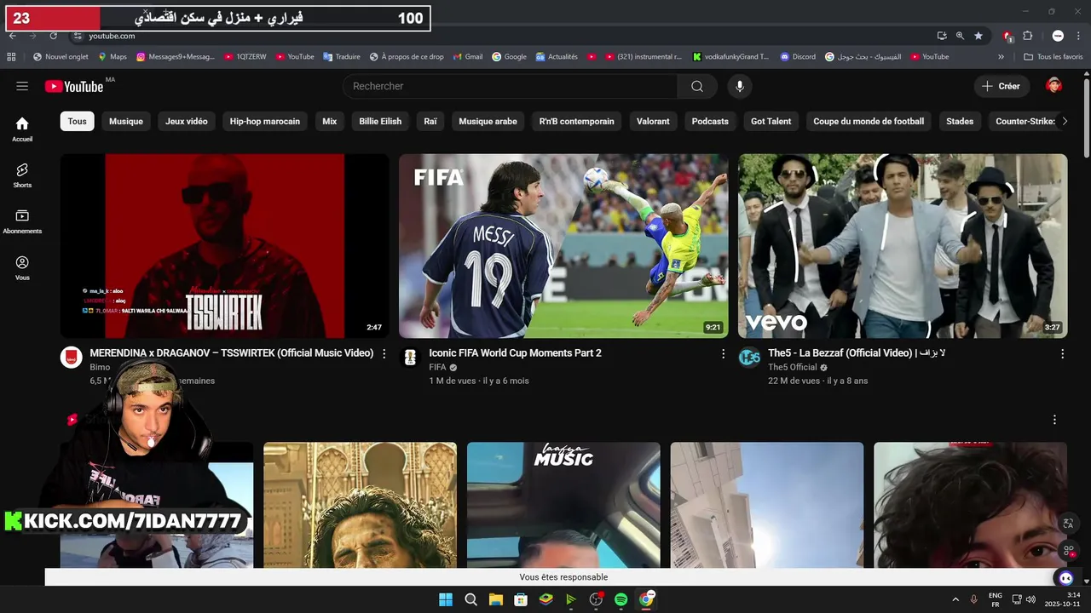
Task: Open options for MERENDINA x DRAGANOV video
Action: tap(384, 353)
